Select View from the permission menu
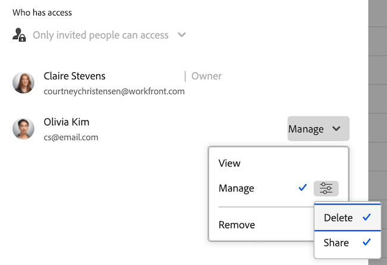The image size is (387, 265). [x=230, y=163]
